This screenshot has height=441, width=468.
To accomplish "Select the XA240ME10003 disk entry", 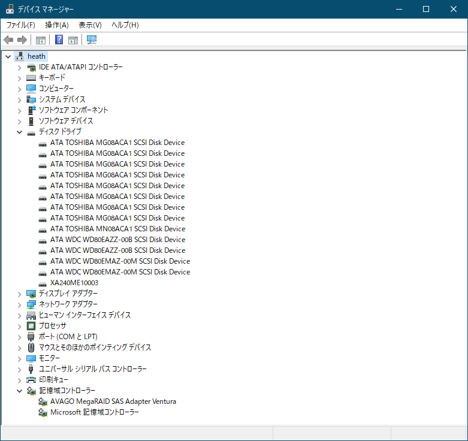I will click(x=74, y=283).
